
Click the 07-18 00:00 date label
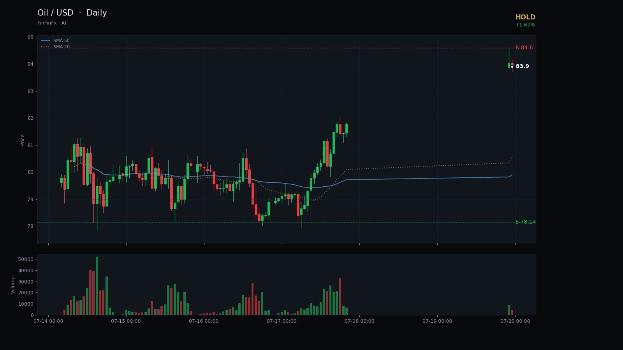(359, 321)
